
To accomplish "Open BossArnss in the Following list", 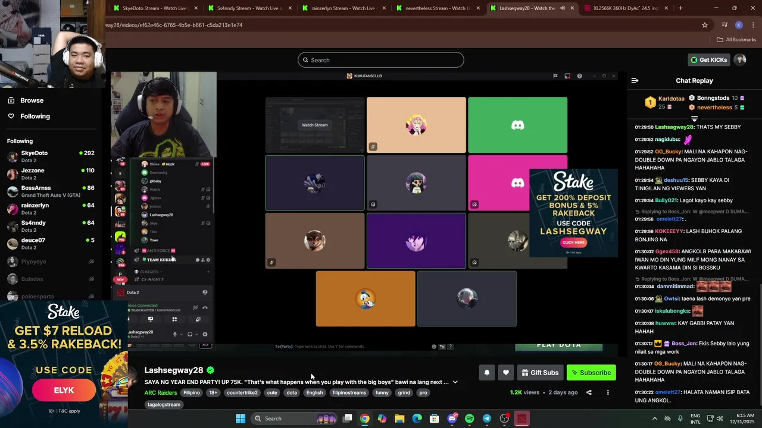I will click(x=51, y=191).
